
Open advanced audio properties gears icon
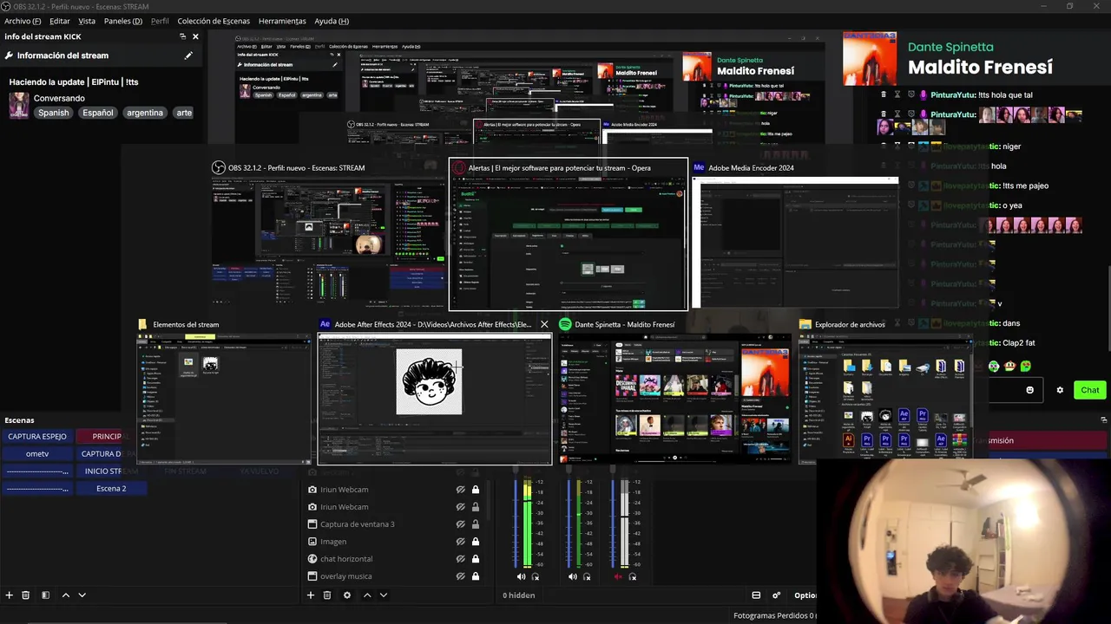pos(777,595)
